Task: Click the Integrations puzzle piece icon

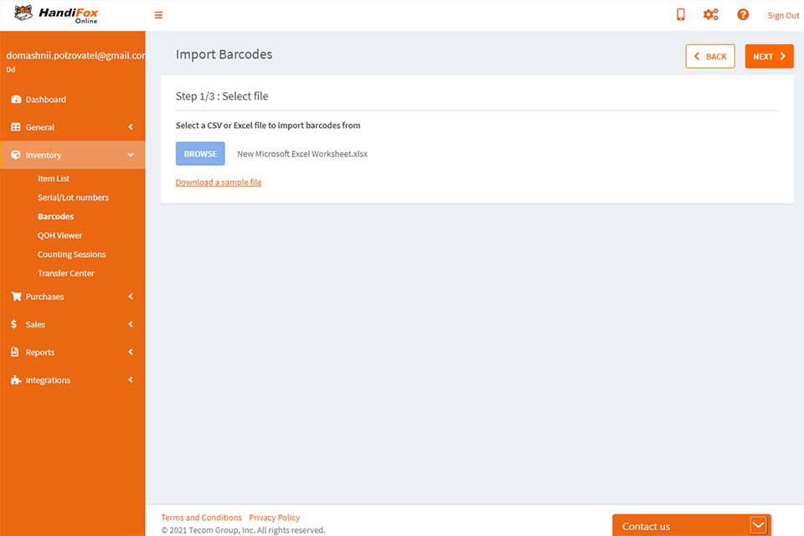Action: tap(16, 379)
